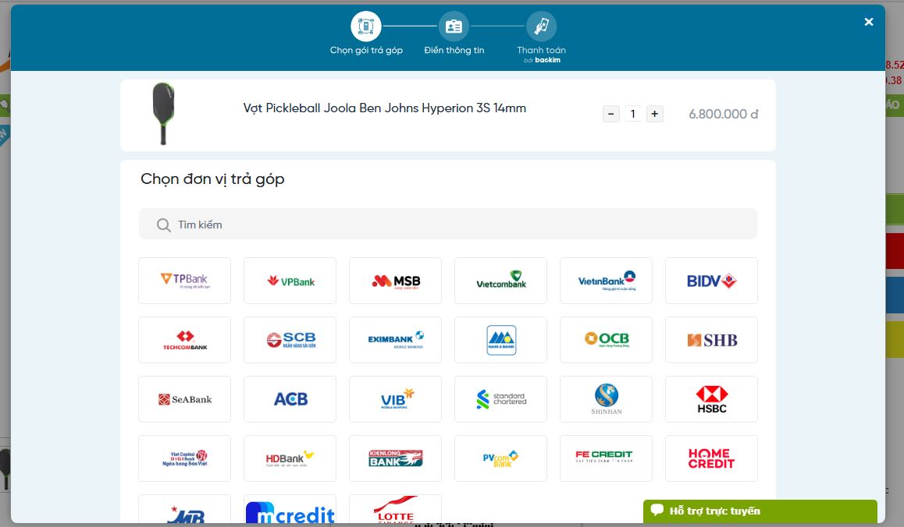
Task: Click the HSBC bank tile
Action: 711,399
